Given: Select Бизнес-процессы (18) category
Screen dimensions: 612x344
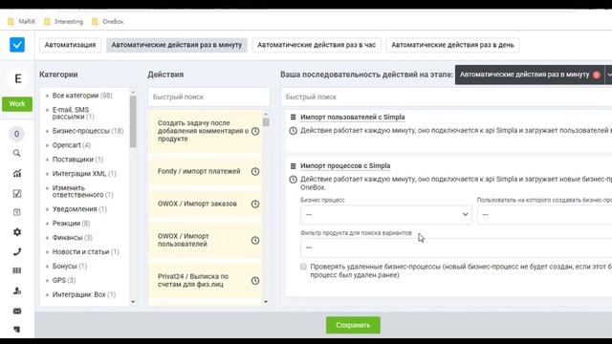Looking at the screenshot, I should coord(88,131).
